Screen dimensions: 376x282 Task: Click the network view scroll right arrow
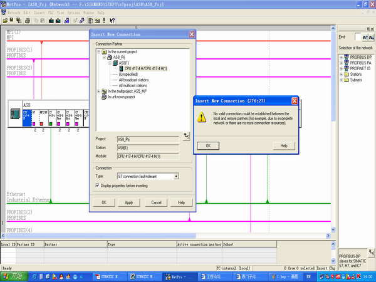pyautogui.click(x=328, y=236)
